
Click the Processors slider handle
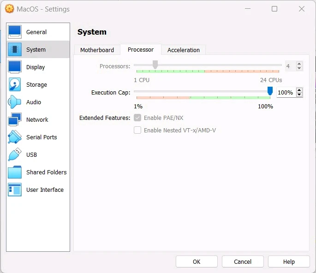click(x=155, y=65)
